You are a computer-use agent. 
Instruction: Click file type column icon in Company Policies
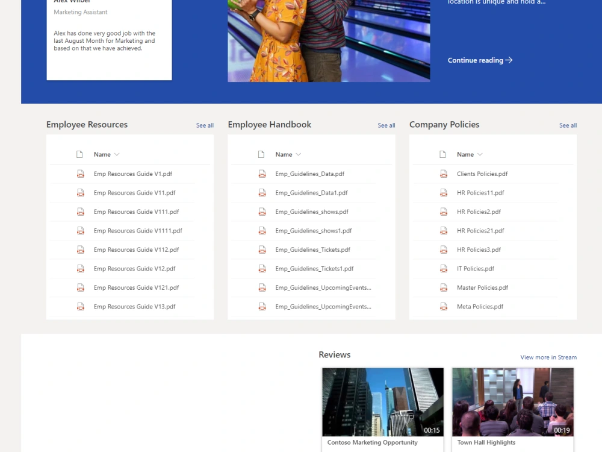coord(442,154)
